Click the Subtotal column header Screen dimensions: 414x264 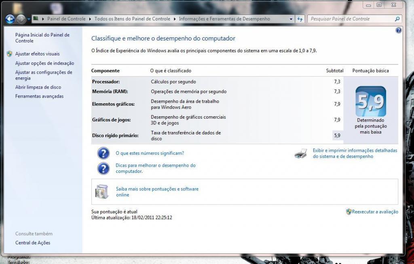pyautogui.click(x=334, y=70)
